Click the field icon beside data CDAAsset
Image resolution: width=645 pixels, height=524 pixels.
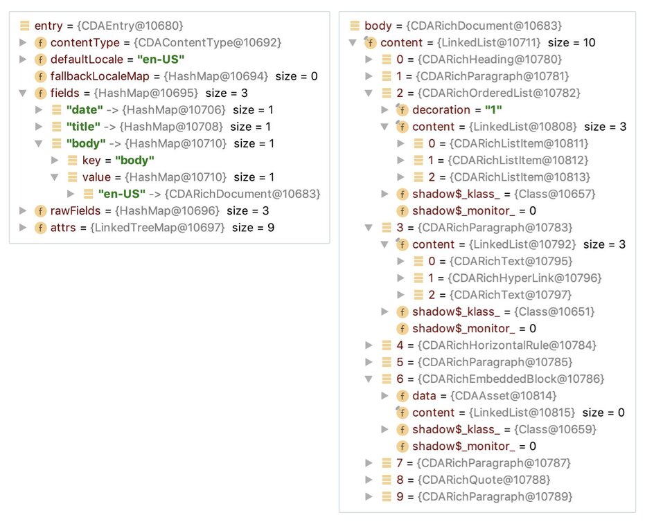[x=402, y=396]
